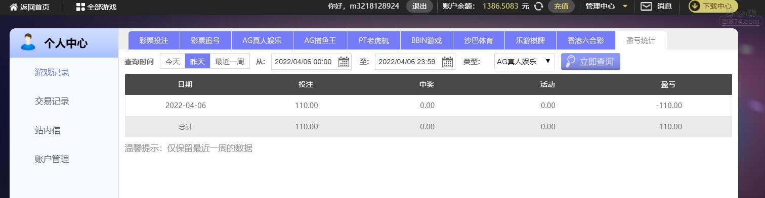Click the user avatar in 个人中心
This screenshot has width=765, height=198.
28,42
